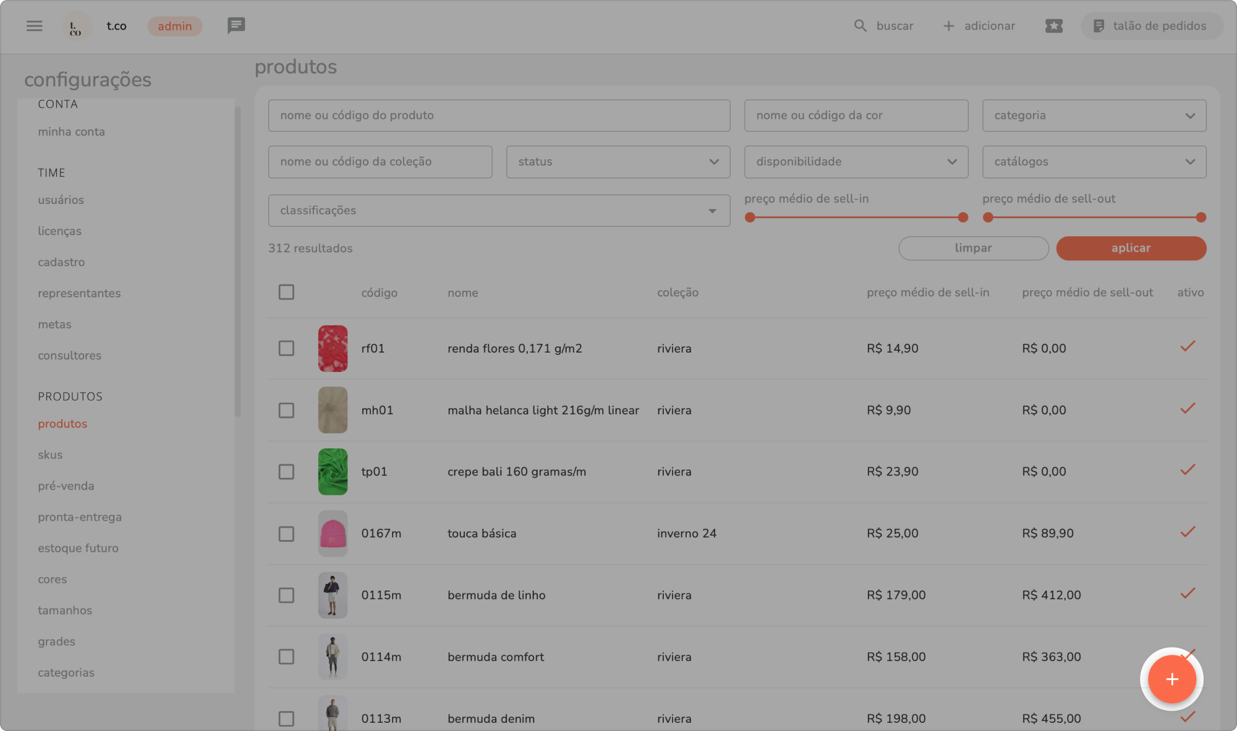Select the rf01 product checkbox
1237x731 pixels.
click(x=286, y=348)
